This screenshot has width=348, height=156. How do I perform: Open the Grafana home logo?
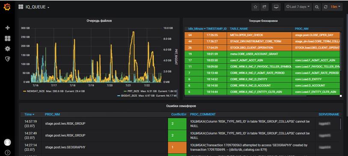[x=7, y=7]
